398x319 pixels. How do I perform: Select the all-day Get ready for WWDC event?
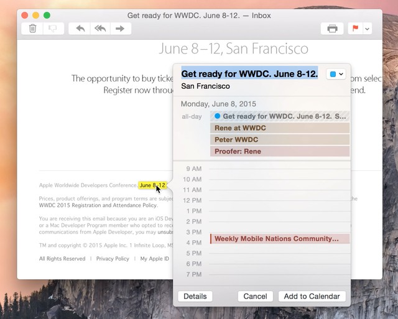click(280, 116)
